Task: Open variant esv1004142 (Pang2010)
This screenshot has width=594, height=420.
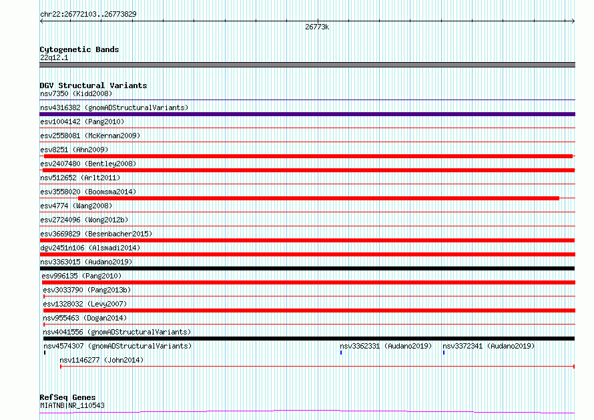Action: click(82, 122)
